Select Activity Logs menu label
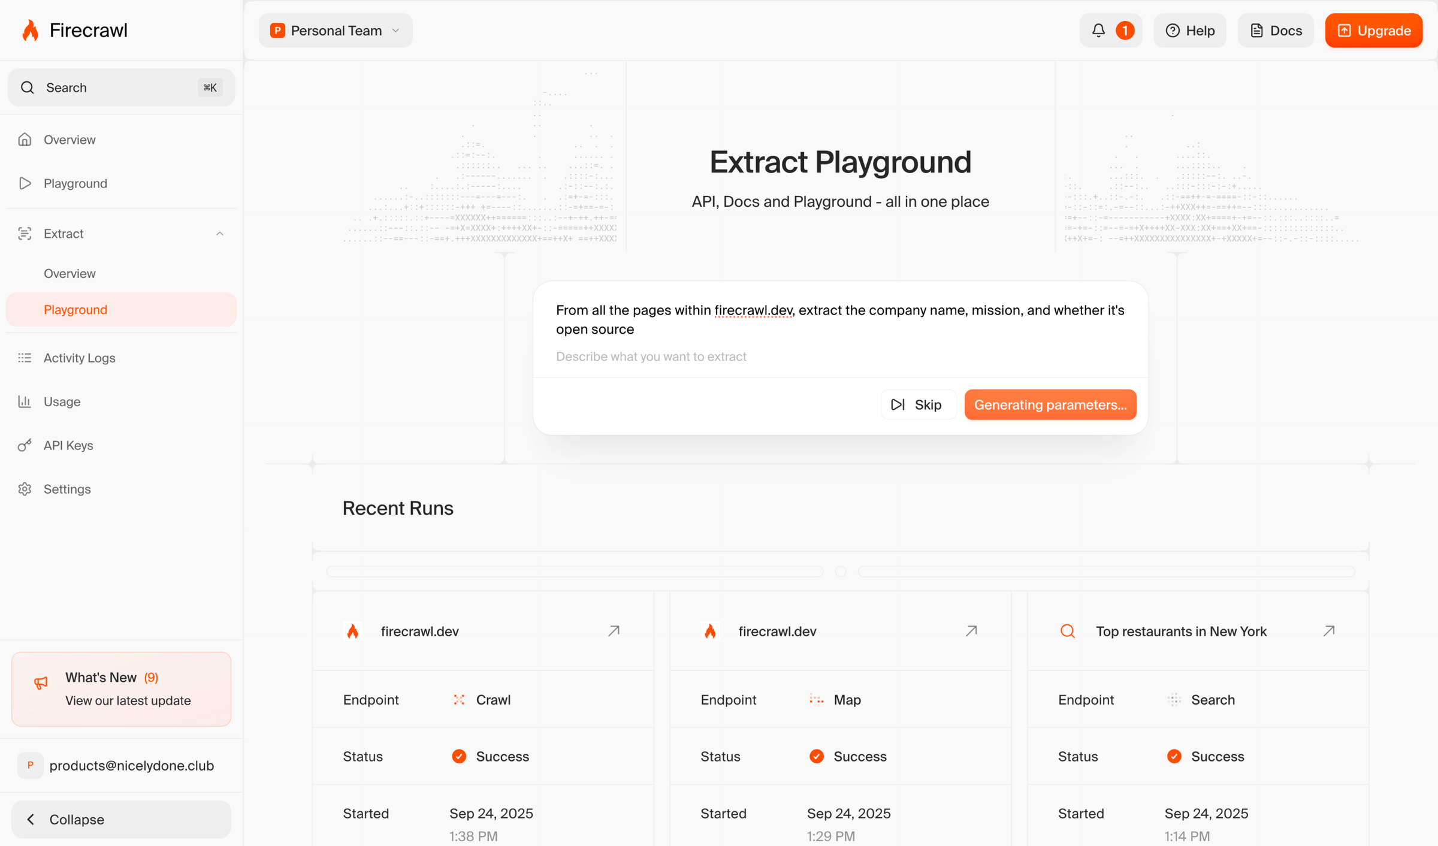The height and width of the screenshot is (846, 1438). (x=79, y=358)
